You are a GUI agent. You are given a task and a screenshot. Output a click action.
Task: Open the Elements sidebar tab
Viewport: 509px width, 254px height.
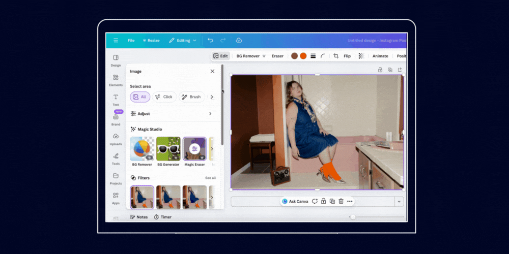[116, 80]
